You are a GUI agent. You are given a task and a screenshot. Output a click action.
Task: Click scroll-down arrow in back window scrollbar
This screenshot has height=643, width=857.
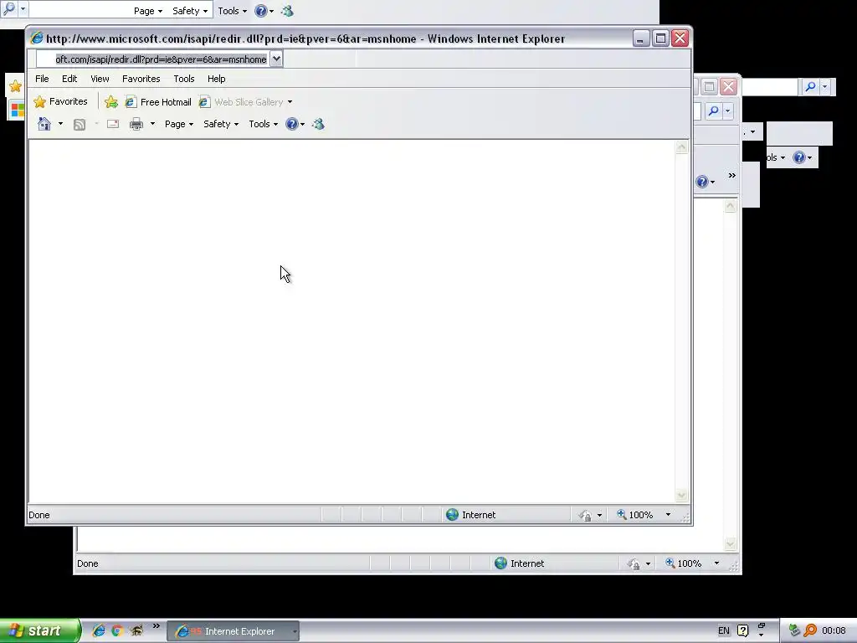click(730, 544)
